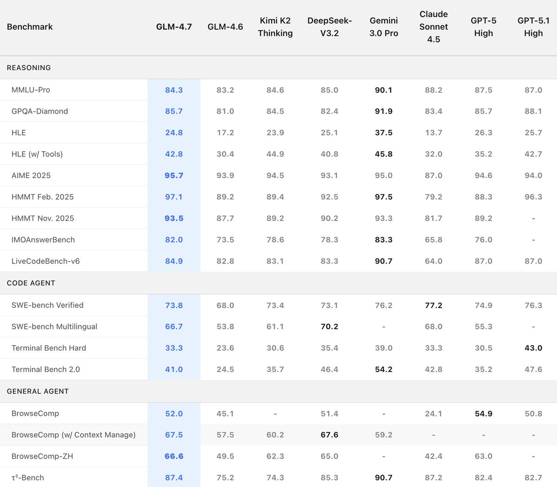This screenshot has width=557, height=487.
Task: Click GLM-4.6 BrowseComp score 45.1
Action: pos(225,413)
